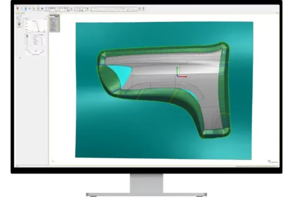Viewport: 295px width, 197px height.
Task: Click the XYZ axis triad on the model
Action: pyautogui.click(x=181, y=73)
